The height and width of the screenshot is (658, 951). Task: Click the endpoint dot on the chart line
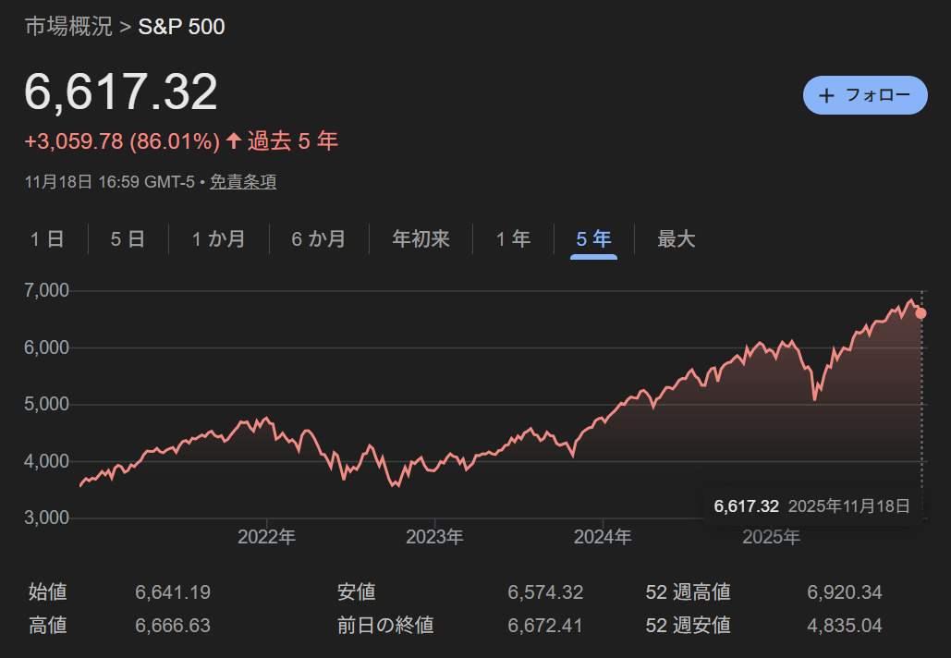tap(921, 313)
